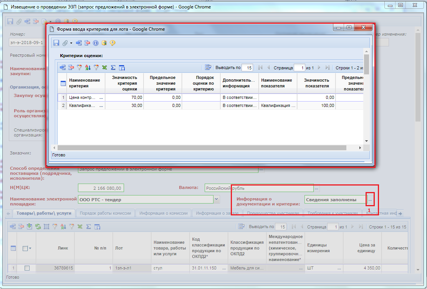
Task: Click add-row icon in criteria form top toolbar
Action: [x=79, y=43]
